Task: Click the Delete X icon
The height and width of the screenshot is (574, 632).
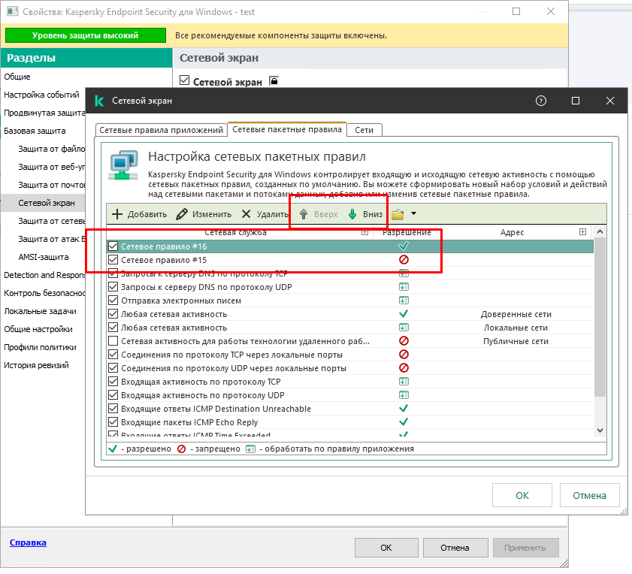Action: tap(246, 214)
